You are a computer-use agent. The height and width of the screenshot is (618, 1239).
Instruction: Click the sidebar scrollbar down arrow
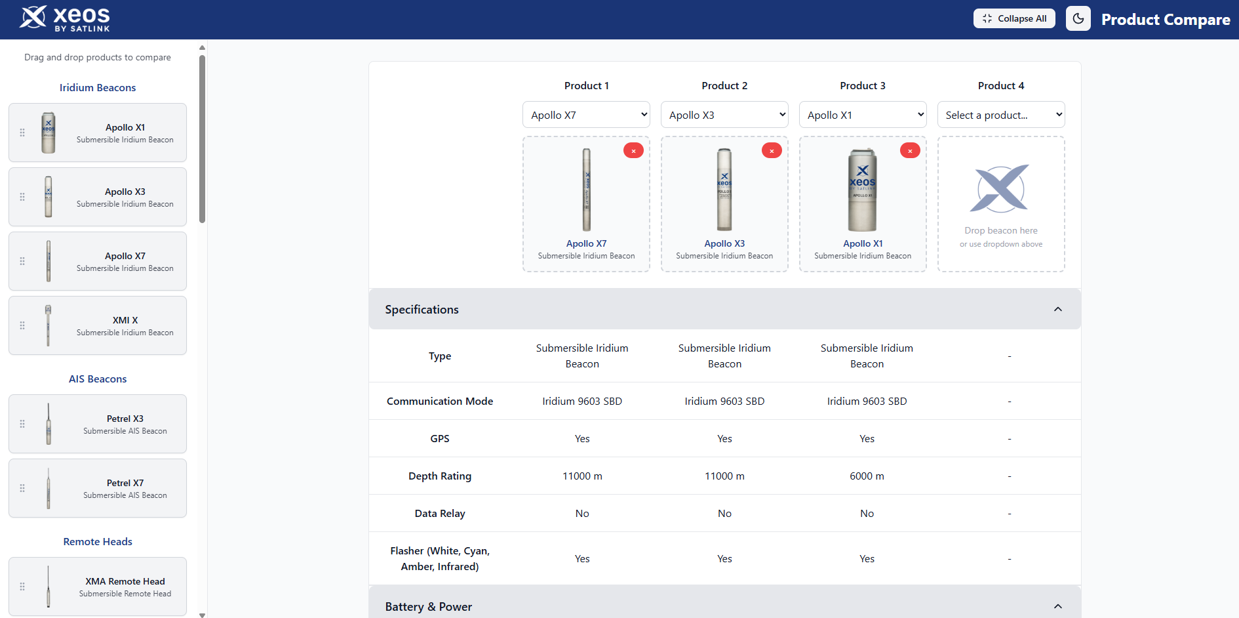tap(202, 614)
